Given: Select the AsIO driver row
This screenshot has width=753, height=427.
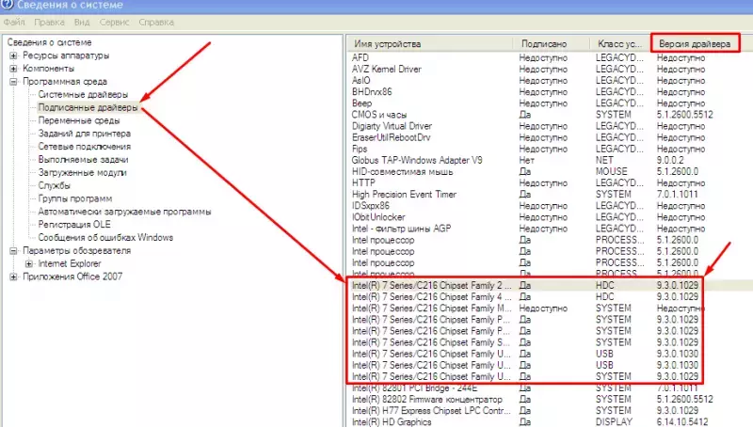Looking at the screenshot, I should 550,81.
